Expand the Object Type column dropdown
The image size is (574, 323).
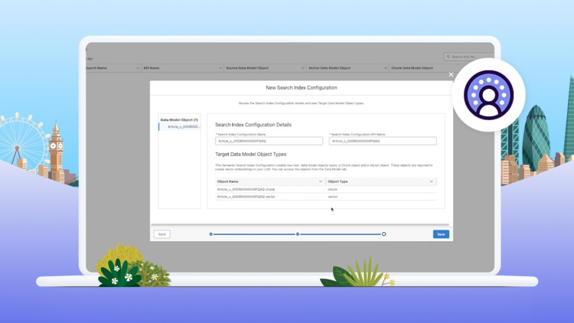pyautogui.click(x=432, y=181)
